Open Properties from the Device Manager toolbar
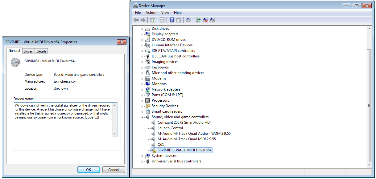376x179 pixels. point(162,20)
